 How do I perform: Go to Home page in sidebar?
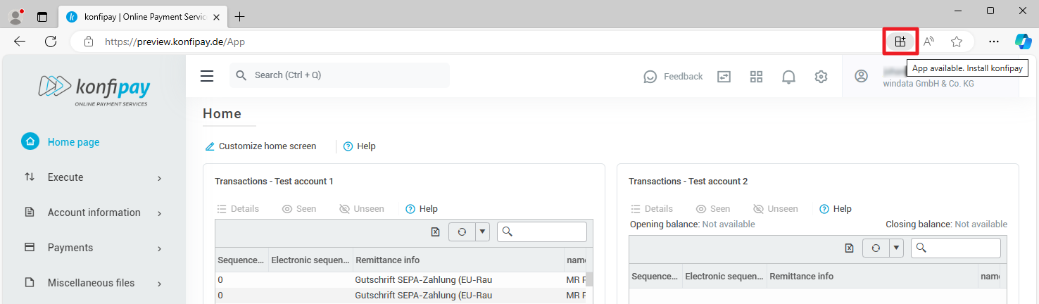[73, 142]
